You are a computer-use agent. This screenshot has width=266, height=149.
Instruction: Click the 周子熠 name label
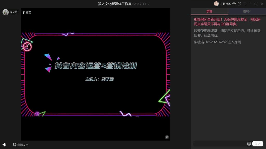[x=14, y=12]
